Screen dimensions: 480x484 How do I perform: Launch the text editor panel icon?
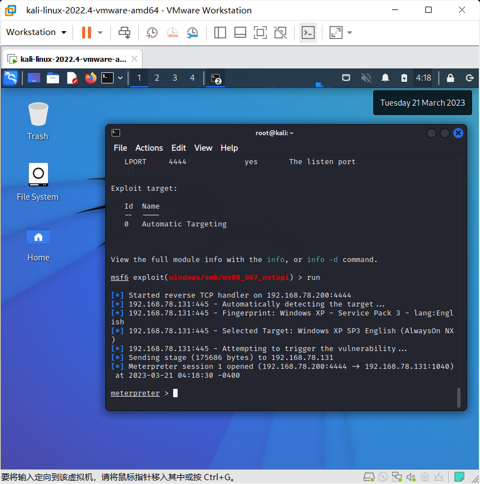72,78
